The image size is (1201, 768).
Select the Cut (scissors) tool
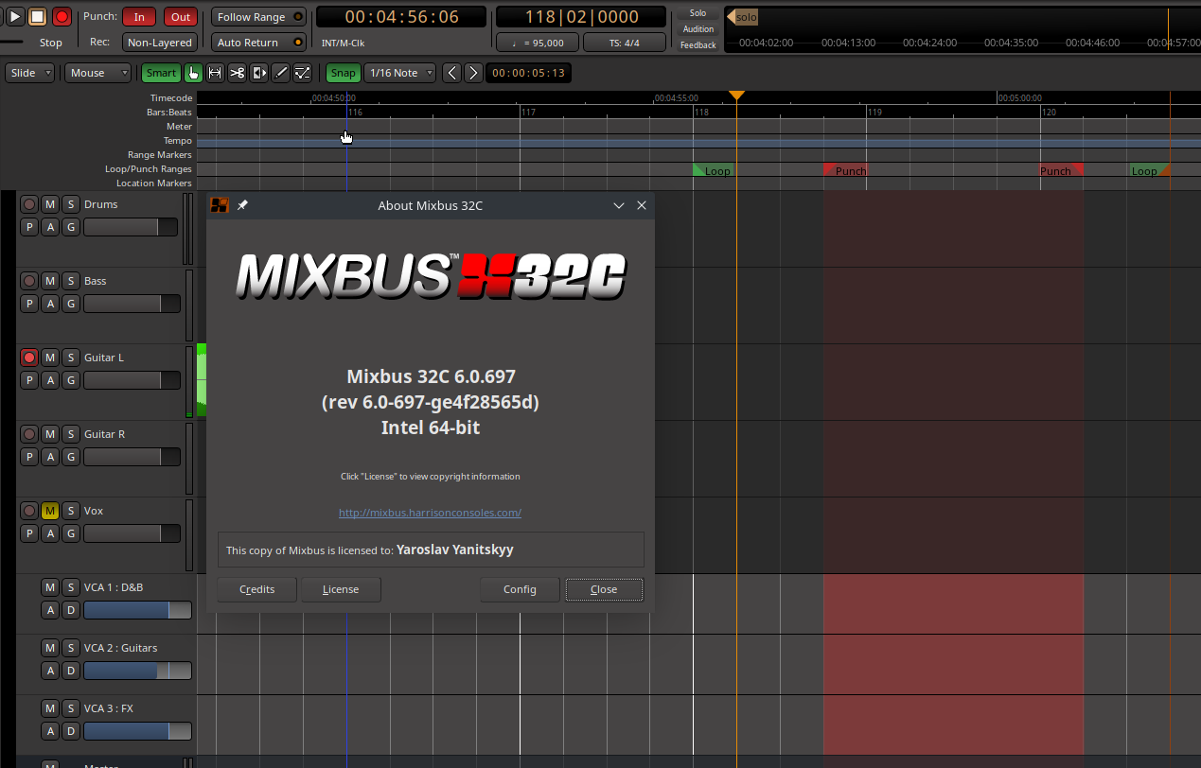237,73
